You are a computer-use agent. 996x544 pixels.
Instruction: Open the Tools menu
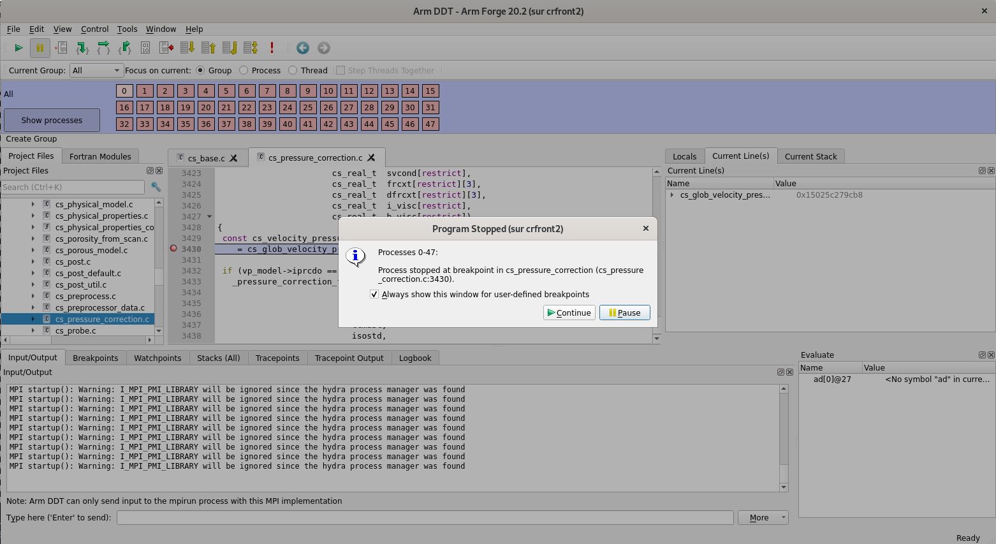coord(127,29)
